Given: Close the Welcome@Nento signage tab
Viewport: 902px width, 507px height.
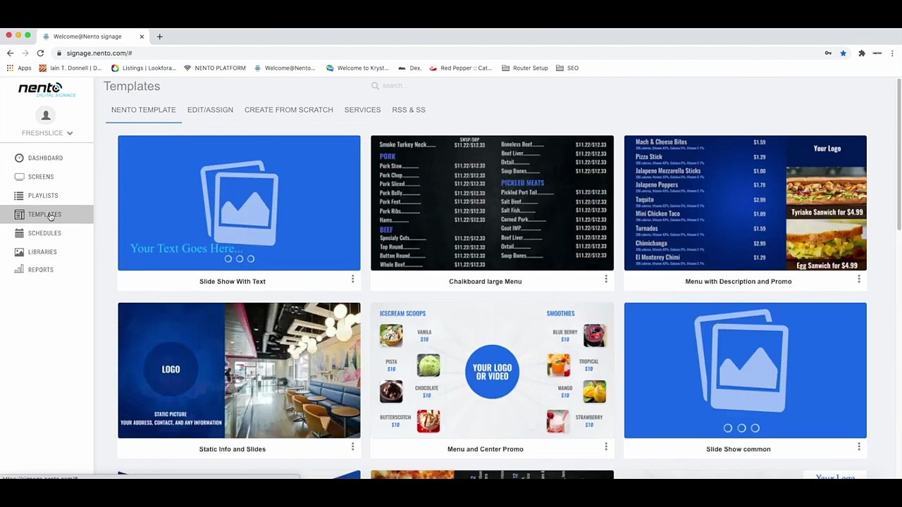Looking at the screenshot, I should pyautogui.click(x=142, y=37).
